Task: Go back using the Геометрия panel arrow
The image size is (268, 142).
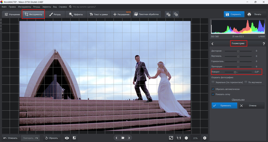Action: [x=212, y=44]
